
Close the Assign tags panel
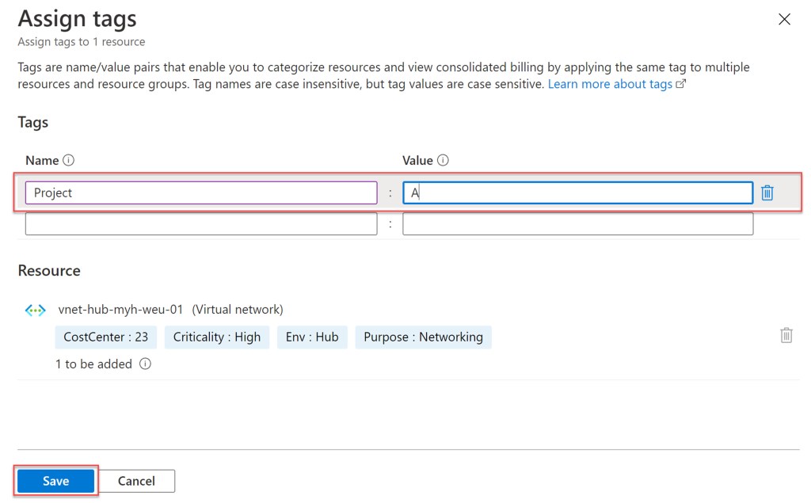tap(784, 20)
